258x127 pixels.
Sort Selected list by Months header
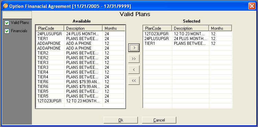[221, 28]
